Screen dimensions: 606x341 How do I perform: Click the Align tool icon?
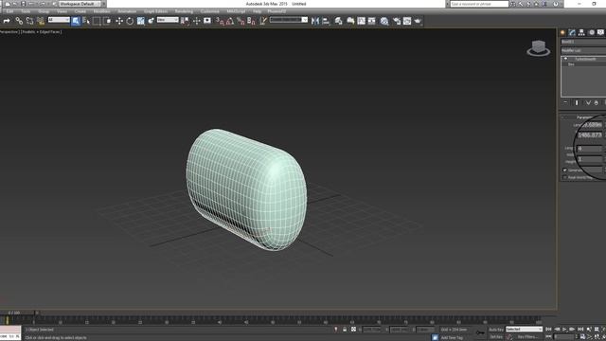tap(326, 21)
